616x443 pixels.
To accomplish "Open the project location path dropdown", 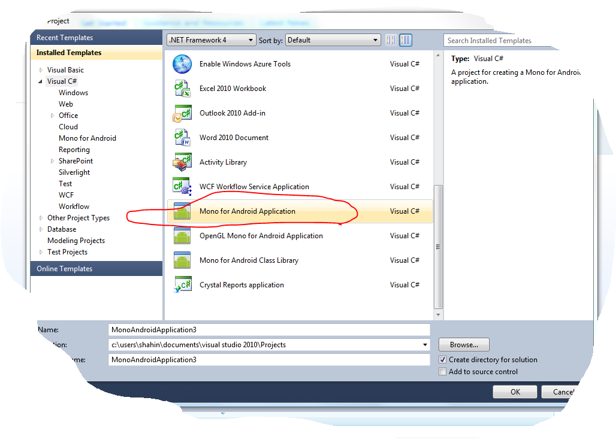I will click(x=425, y=345).
